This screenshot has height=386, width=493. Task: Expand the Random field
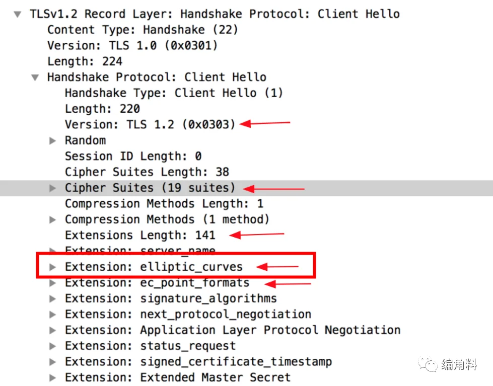[x=52, y=140]
